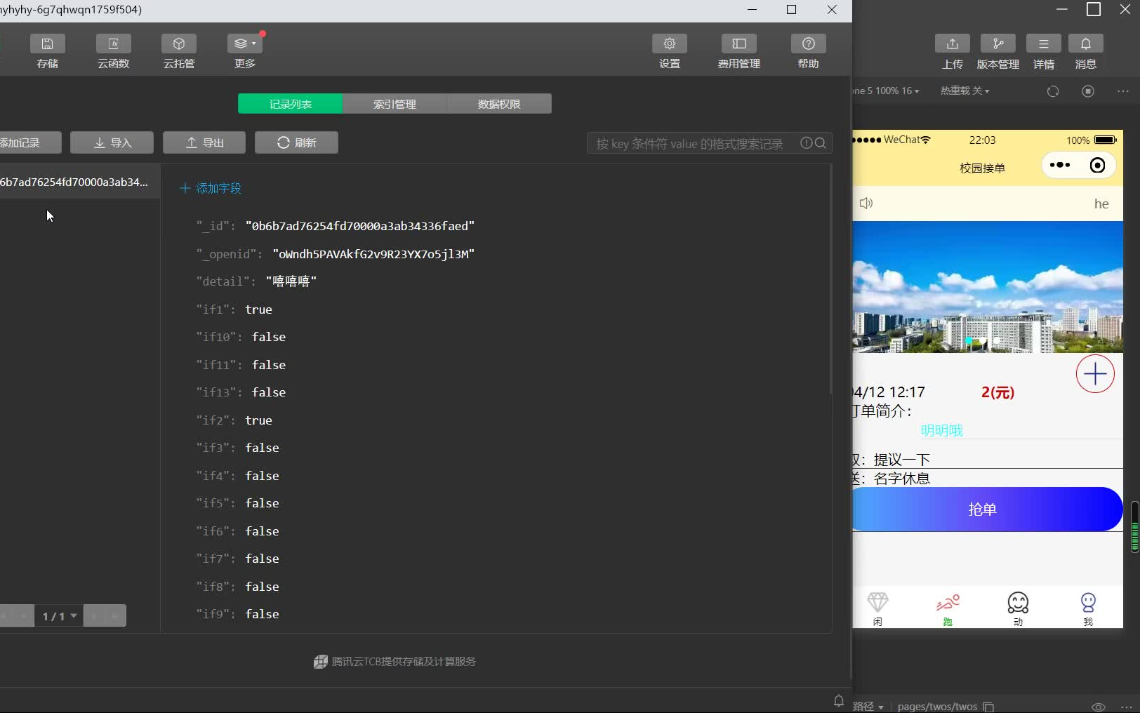Tap the mini program capsule close circle
1140x713 pixels.
1097,166
